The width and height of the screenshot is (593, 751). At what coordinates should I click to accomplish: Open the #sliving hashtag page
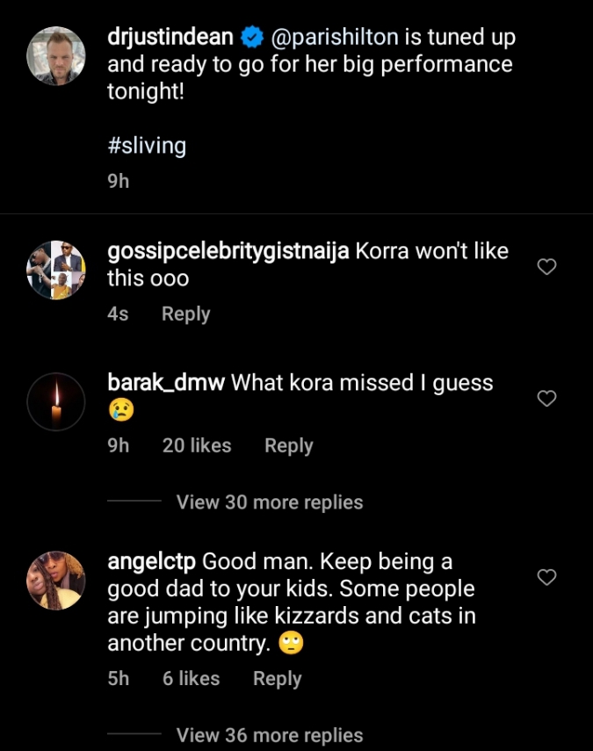coord(148,144)
